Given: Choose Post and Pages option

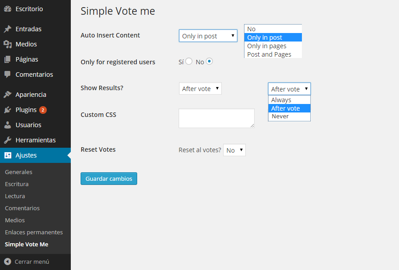Looking at the screenshot, I should pos(269,54).
